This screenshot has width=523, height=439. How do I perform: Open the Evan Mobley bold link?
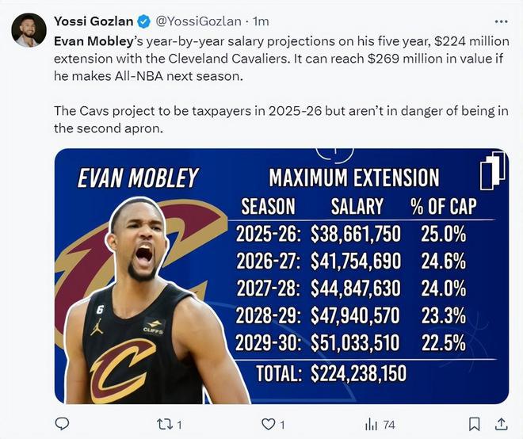94,41
